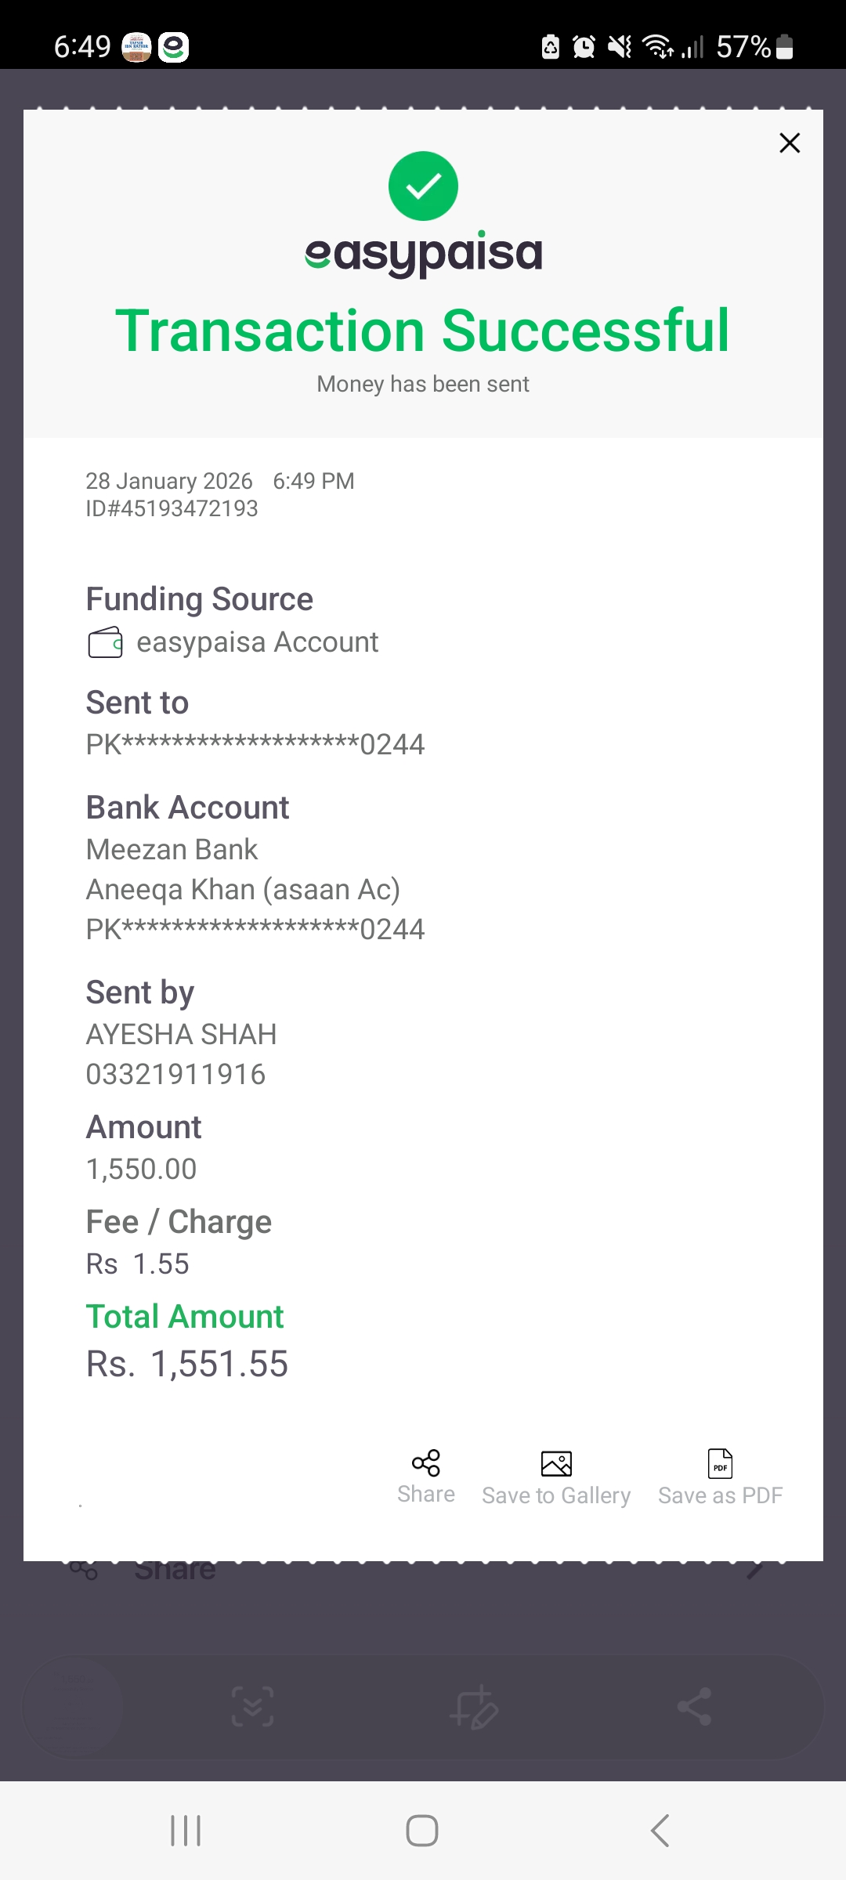Tap the scroll capture icon in screenshot toolbar
This screenshot has width=846, height=1880.
253,1707
